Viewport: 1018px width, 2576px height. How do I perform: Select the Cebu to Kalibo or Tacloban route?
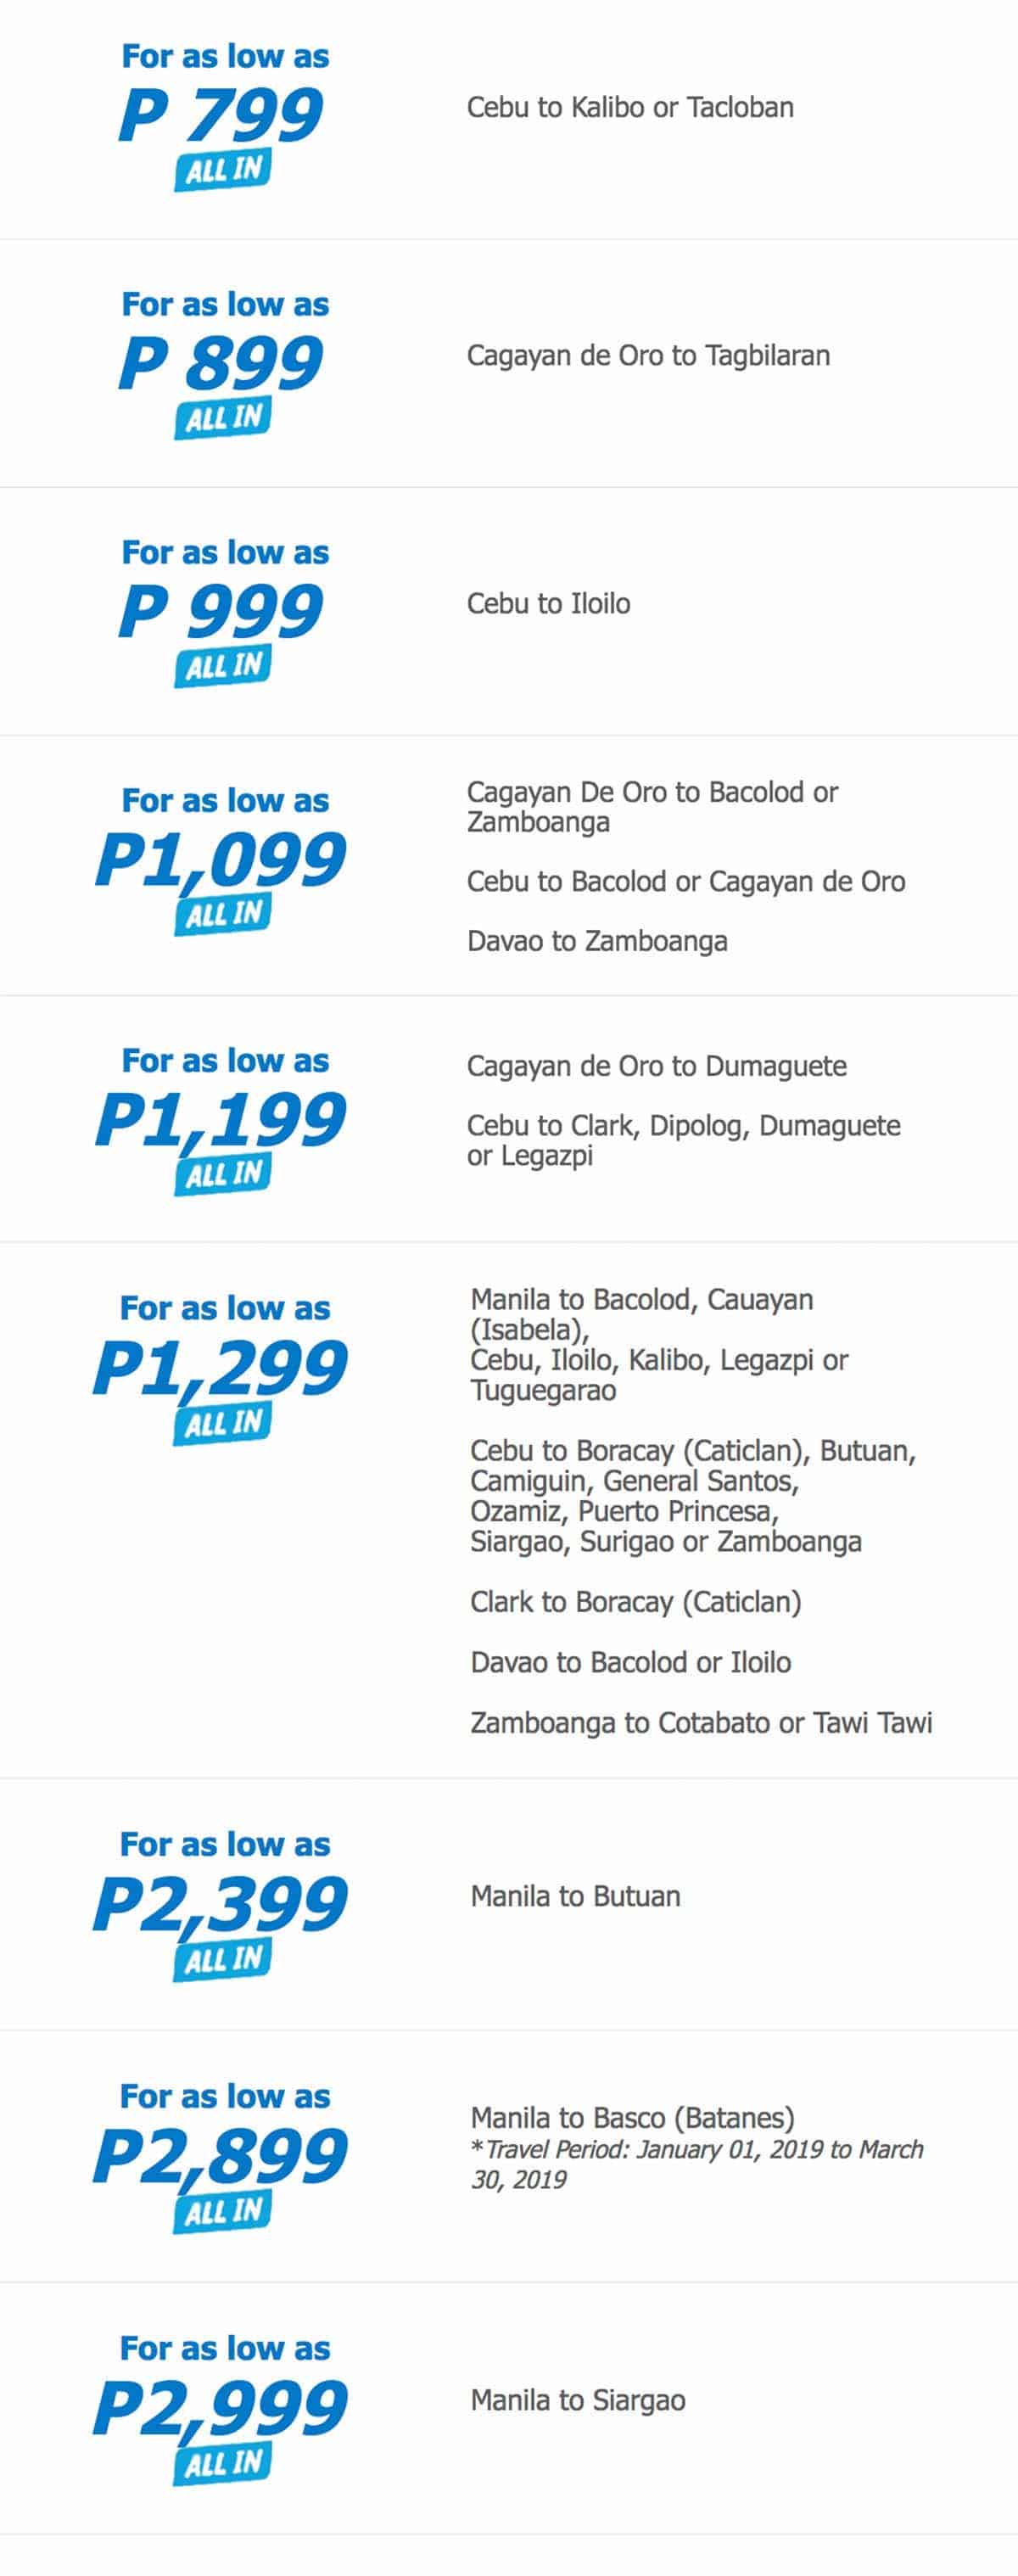click(630, 108)
